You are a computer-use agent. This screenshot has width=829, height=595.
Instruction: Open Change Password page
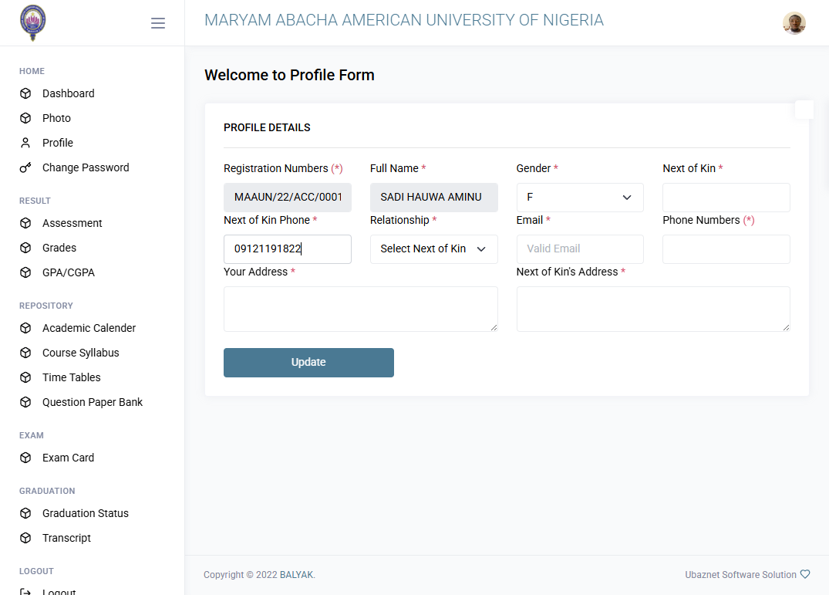pos(86,167)
